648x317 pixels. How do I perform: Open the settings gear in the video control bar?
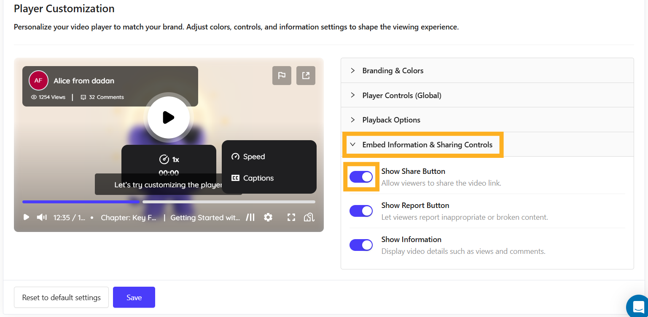269,217
